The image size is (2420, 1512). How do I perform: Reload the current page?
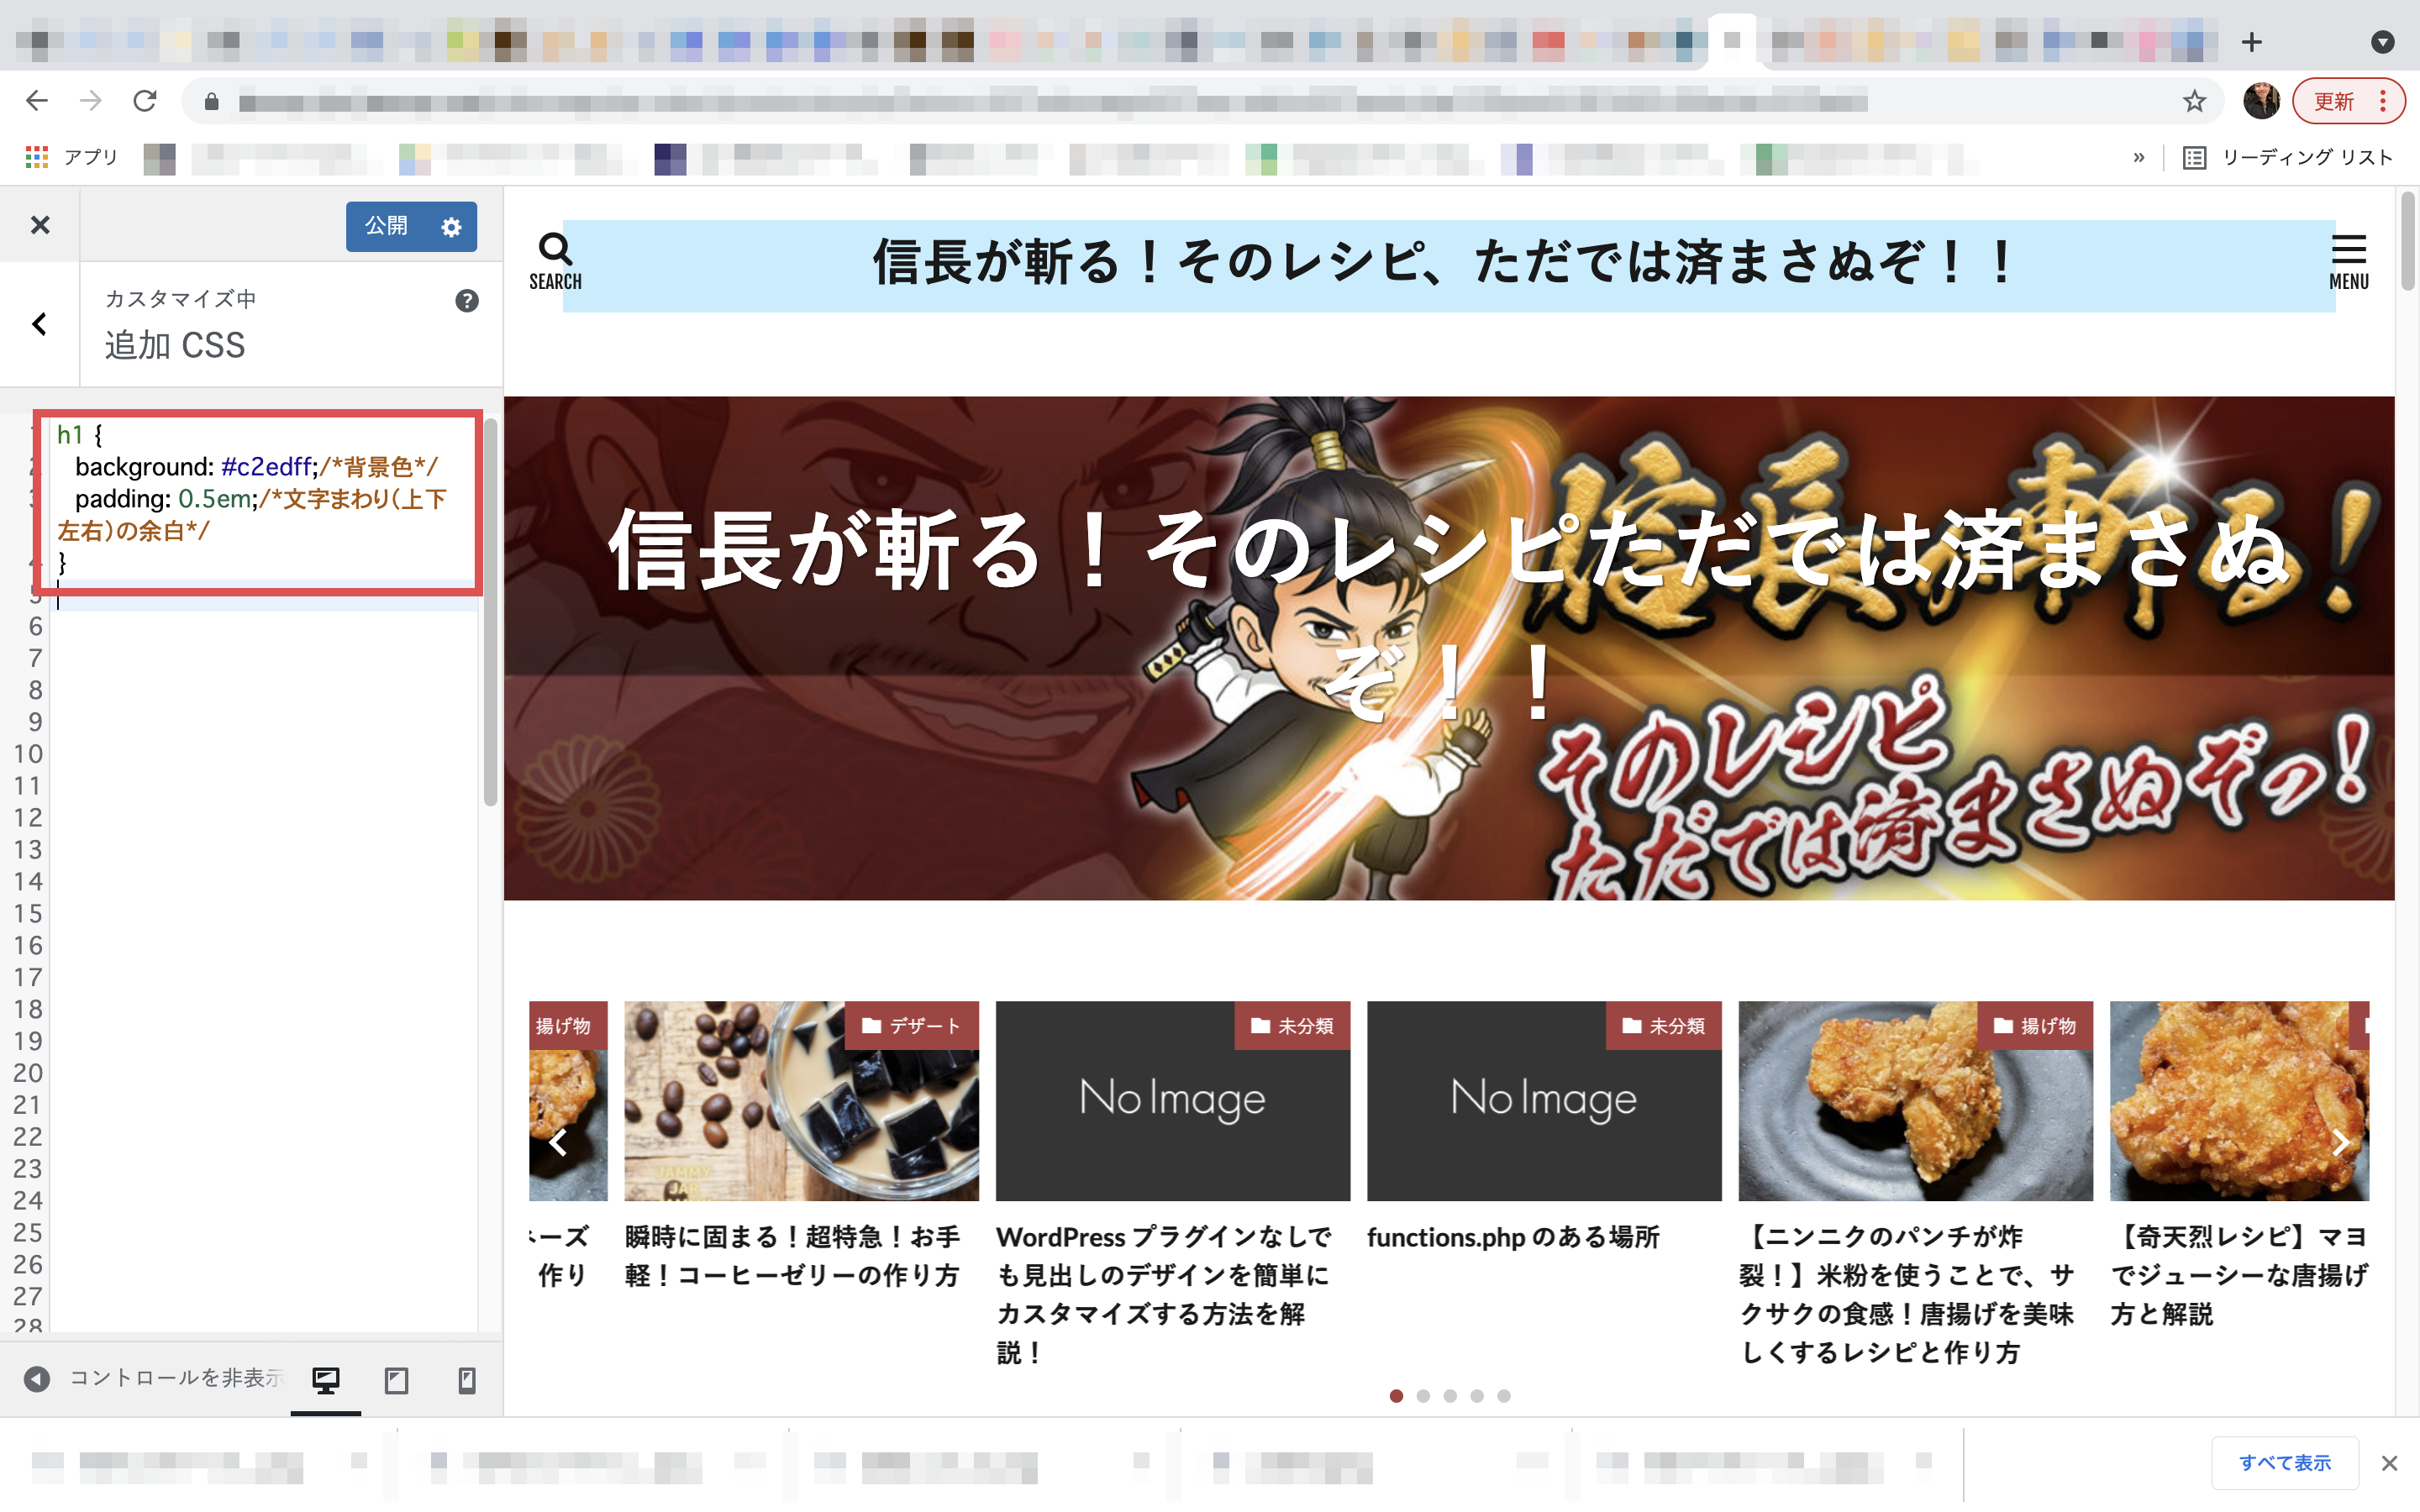tap(145, 101)
